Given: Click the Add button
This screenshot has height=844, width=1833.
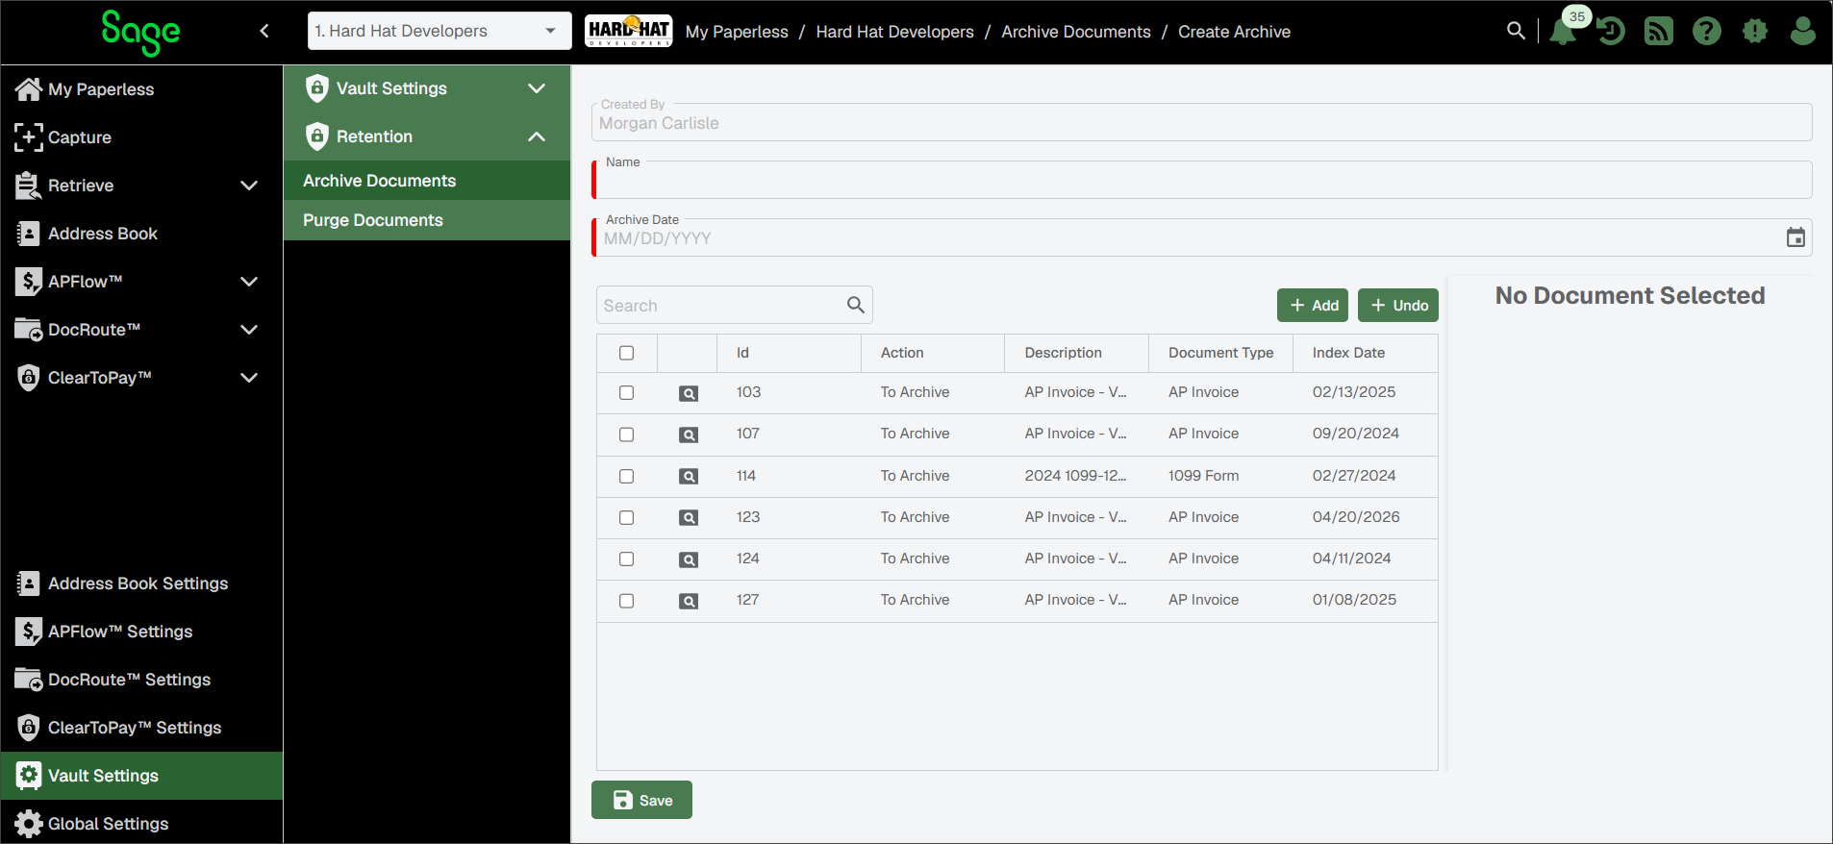Looking at the screenshot, I should (1313, 305).
